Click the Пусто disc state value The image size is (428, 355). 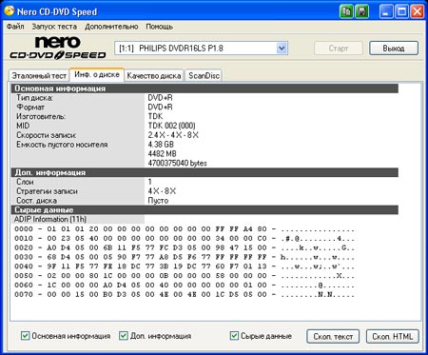coord(158,201)
